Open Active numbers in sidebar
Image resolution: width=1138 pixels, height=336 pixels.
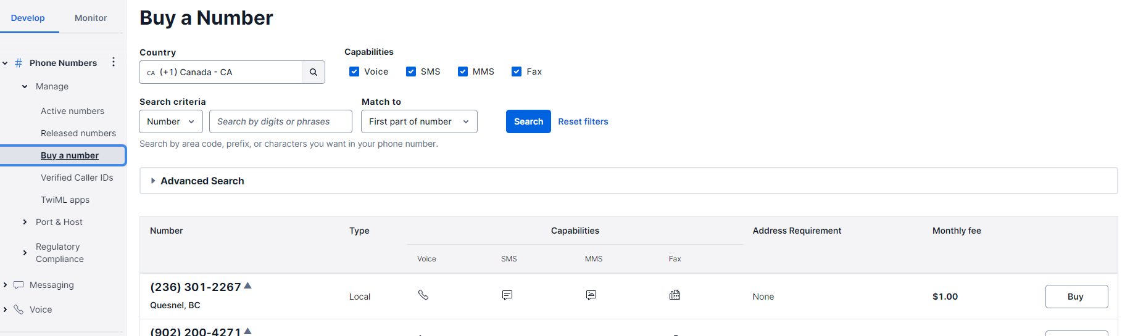pyautogui.click(x=72, y=111)
